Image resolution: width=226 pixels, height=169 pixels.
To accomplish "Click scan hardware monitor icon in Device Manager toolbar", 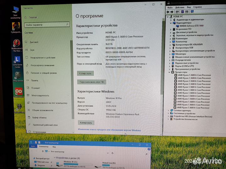I will 192,12.
